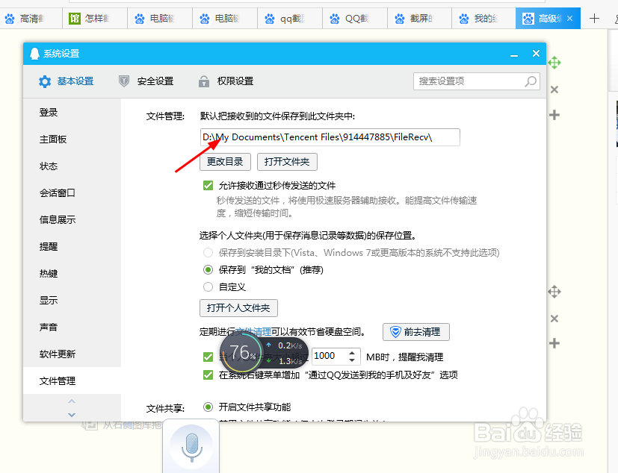618x473 pixels.
Task: Click the microphone voice input icon
Action: [x=191, y=448]
